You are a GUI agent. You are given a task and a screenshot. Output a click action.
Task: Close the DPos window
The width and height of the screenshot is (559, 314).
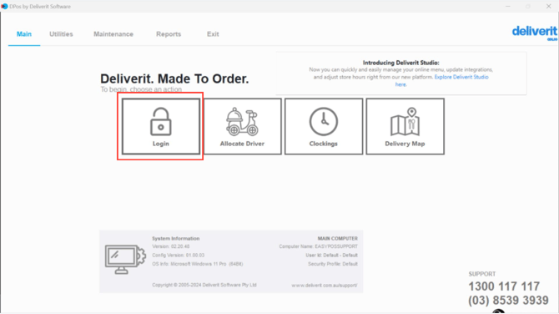click(549, 7)
